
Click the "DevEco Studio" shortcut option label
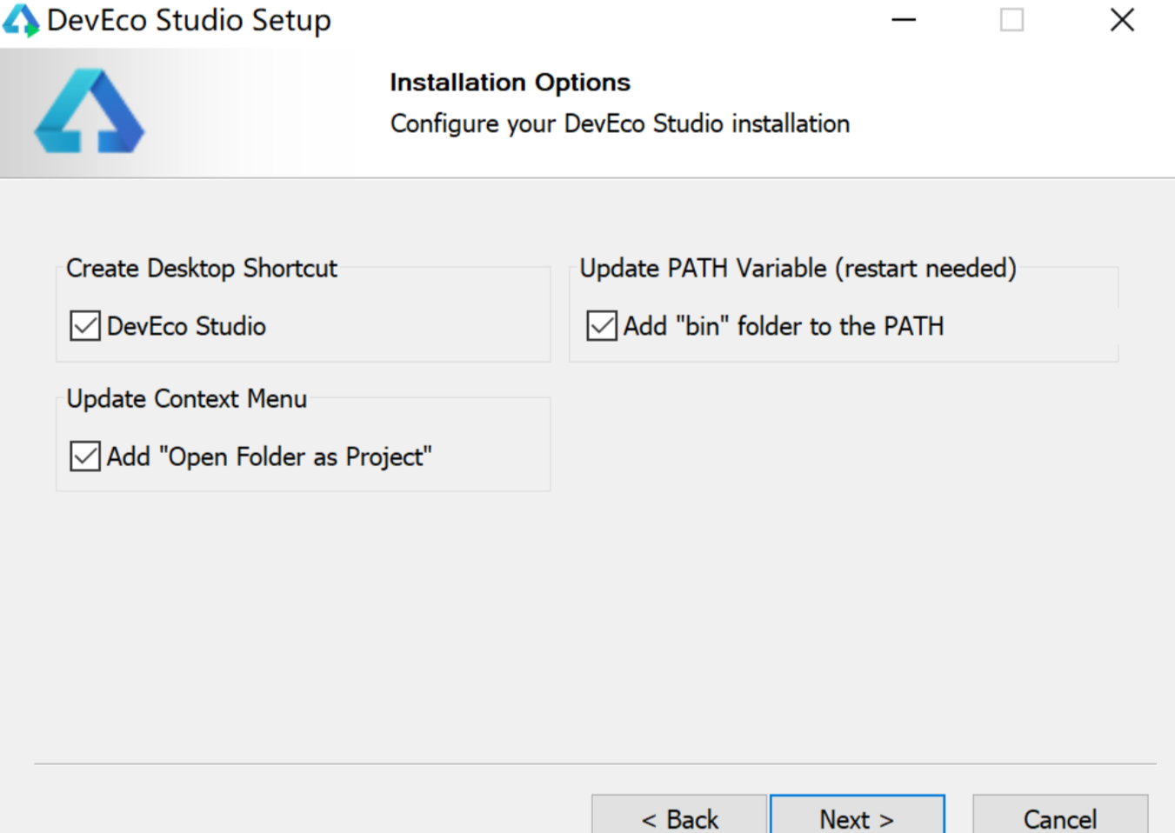pyautogui.click(x=186, y=326)
